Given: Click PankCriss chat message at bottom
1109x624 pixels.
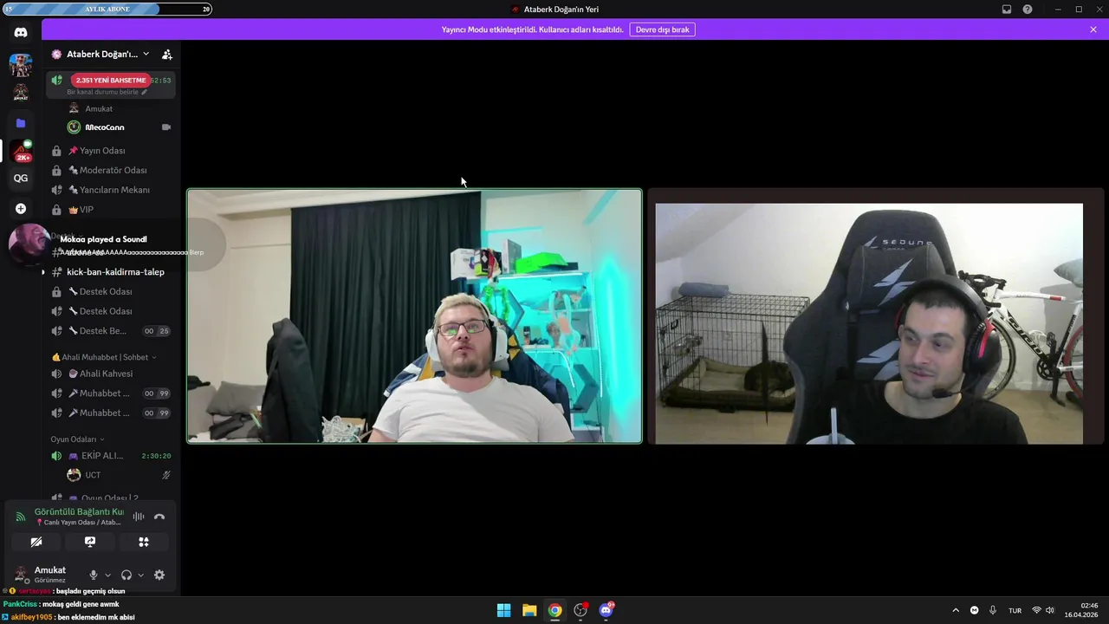Looking at the screenshot, I should (62, 604).
